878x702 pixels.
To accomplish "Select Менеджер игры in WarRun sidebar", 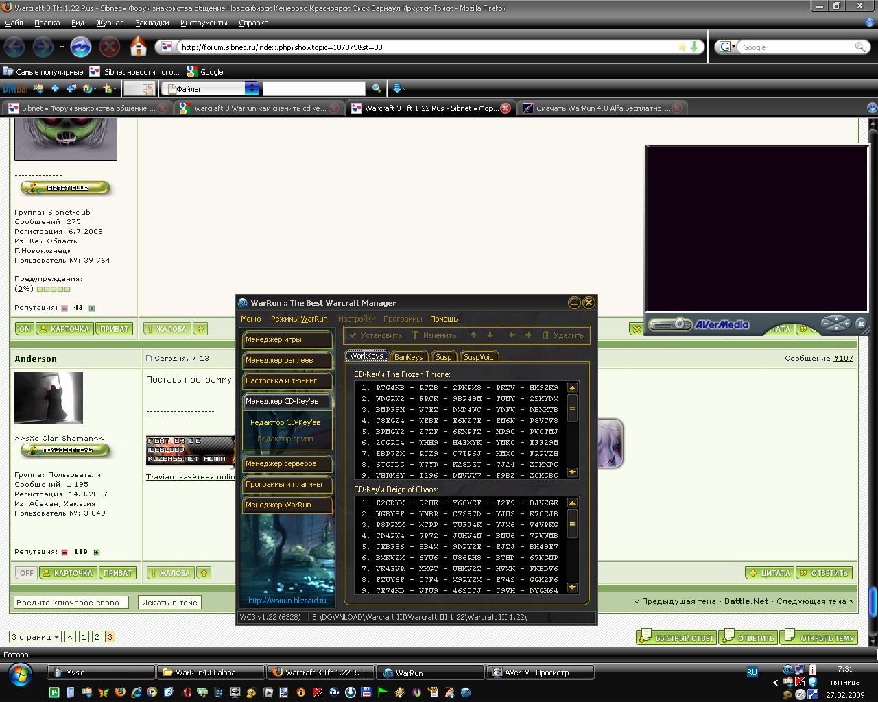I will click(287, 339).
